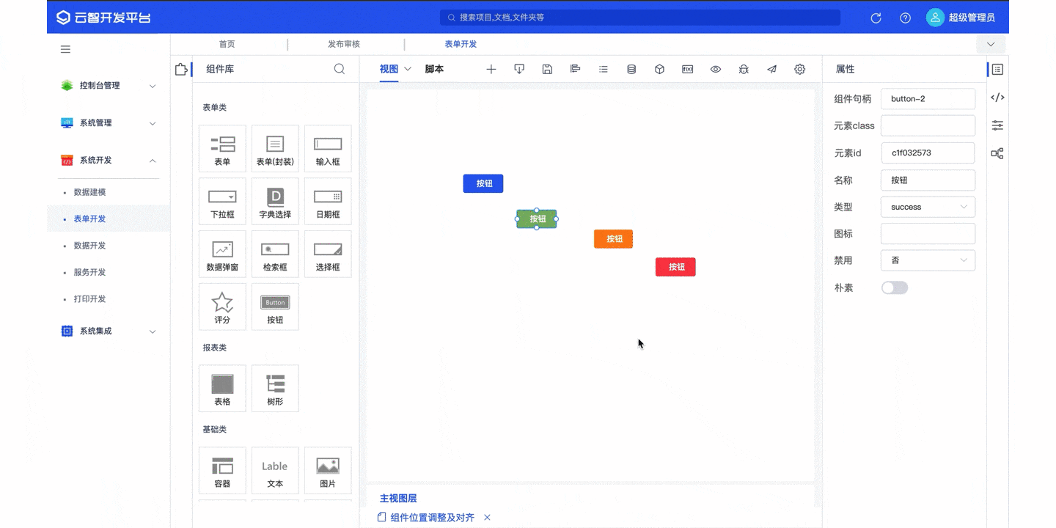Open the 类型 success dropdown
Image resolution: width=1056 pixels, height=528 pixels.
pos(928,207)
